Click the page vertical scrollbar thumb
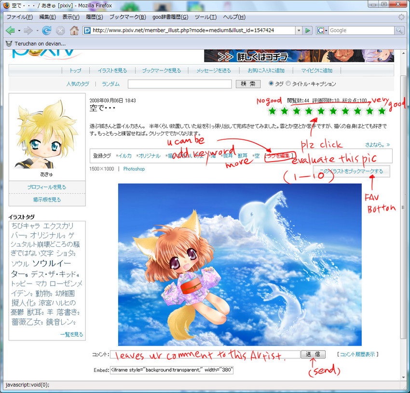 click(403, 208)
